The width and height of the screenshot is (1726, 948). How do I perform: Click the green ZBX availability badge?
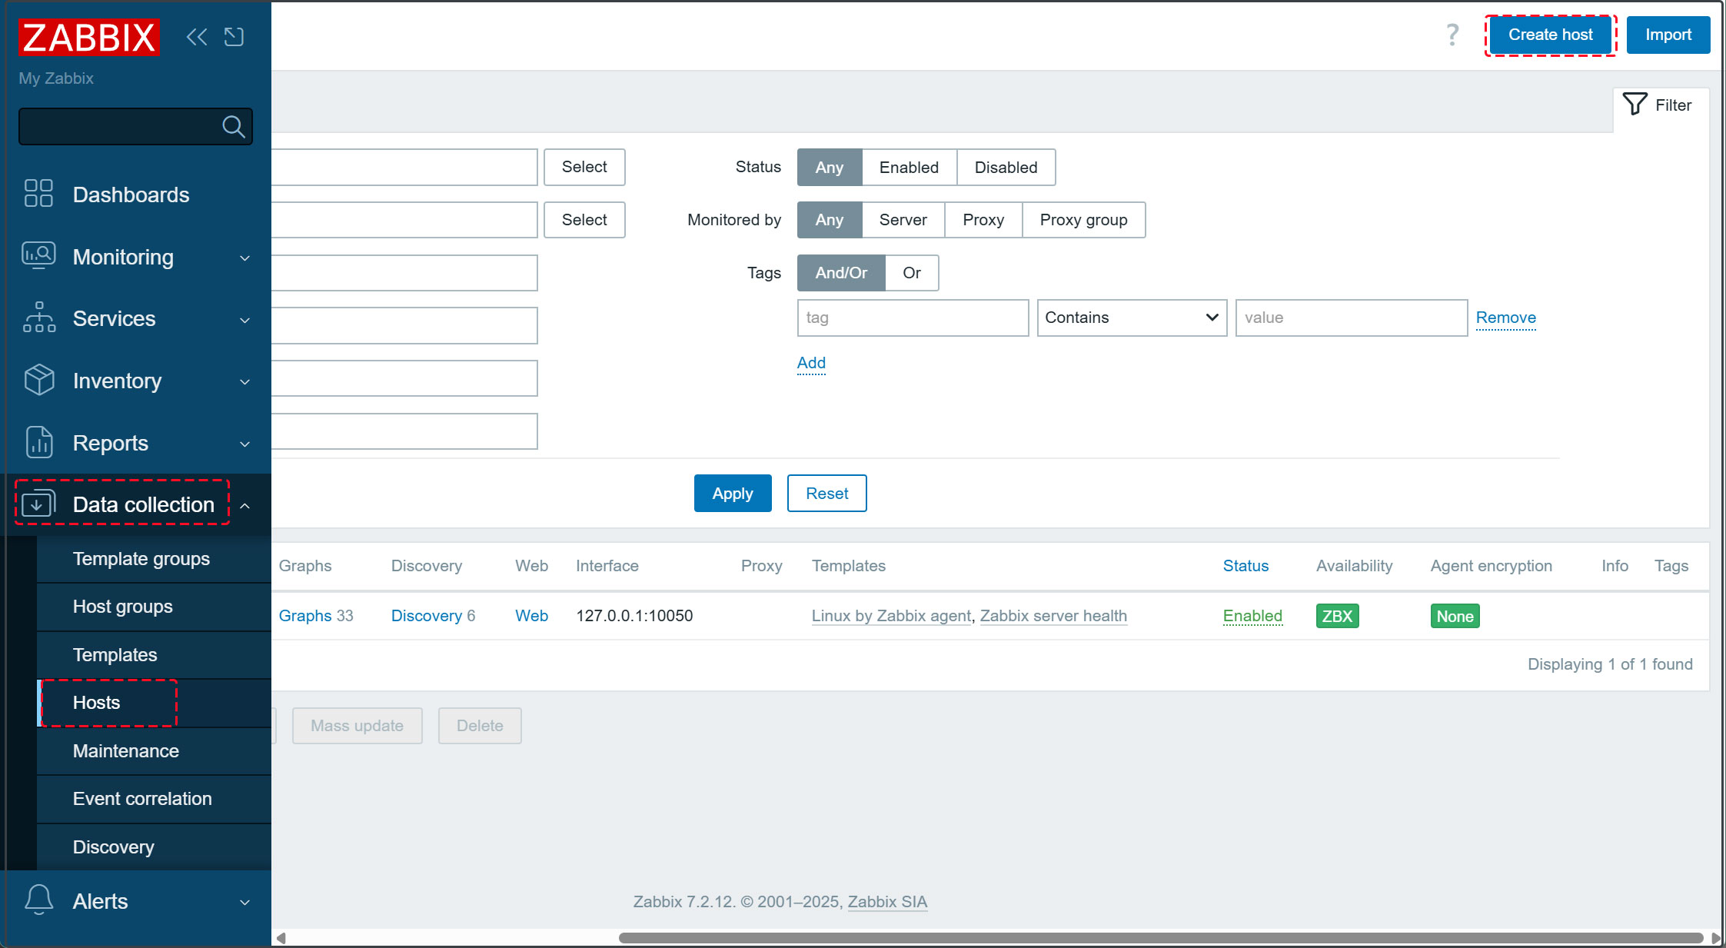pos(1337,616)
